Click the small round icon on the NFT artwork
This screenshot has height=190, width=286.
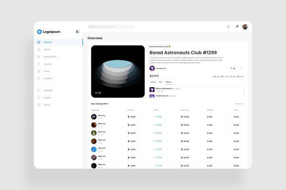coord(100,93)
